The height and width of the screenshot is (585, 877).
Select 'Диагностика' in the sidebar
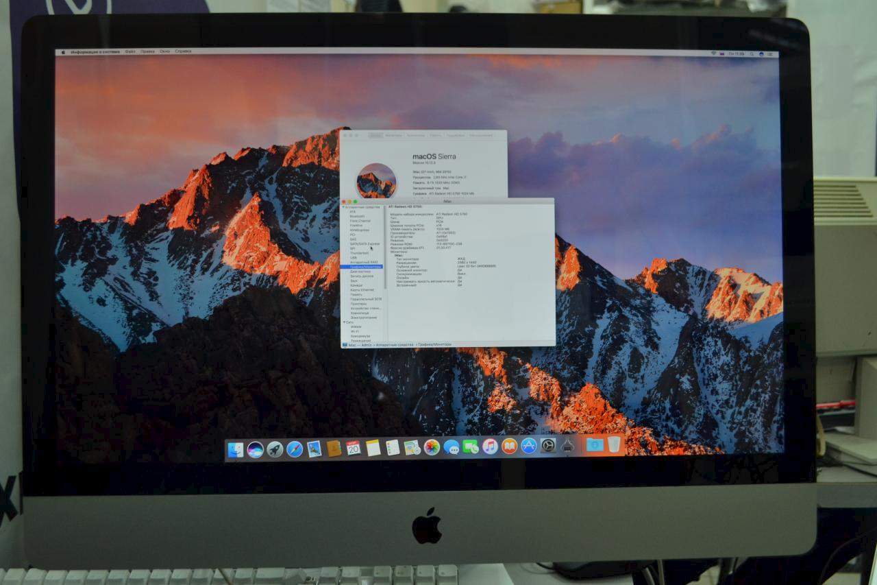pos(360,271)
